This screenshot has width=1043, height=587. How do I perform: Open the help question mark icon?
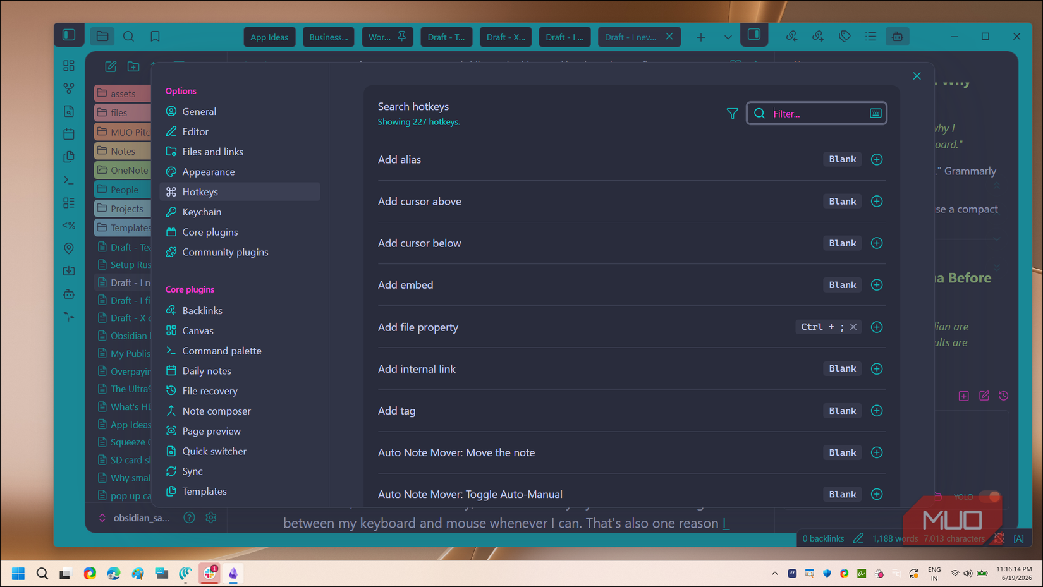[x=189, y=517]
